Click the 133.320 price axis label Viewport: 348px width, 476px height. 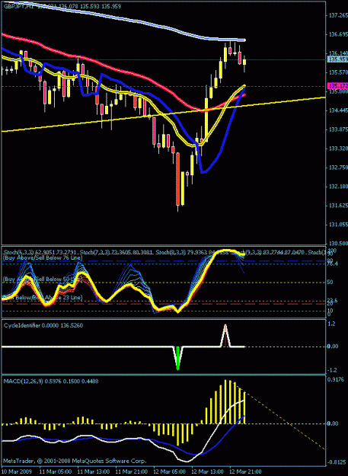pyautogui.click(x=339, y=149)
